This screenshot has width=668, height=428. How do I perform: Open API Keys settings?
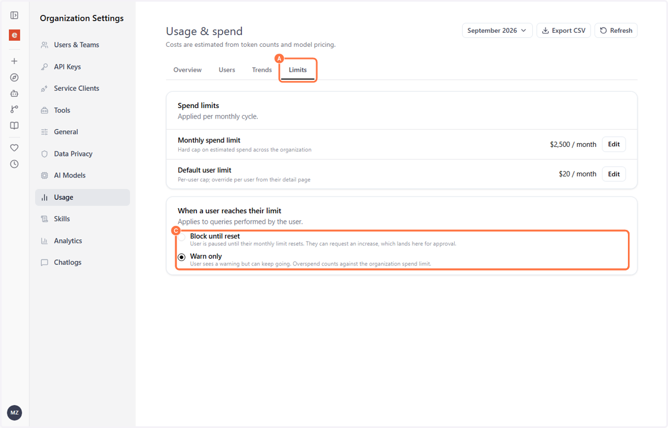point(82,67)
